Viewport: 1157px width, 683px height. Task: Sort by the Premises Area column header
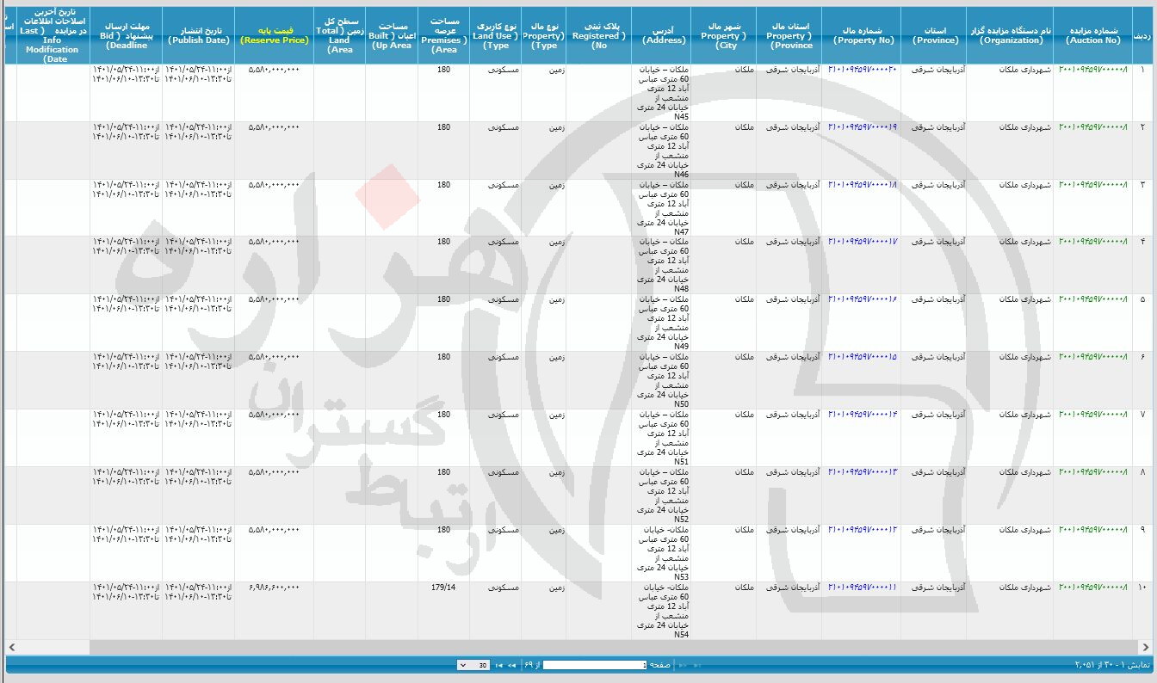tap(444, 35)
